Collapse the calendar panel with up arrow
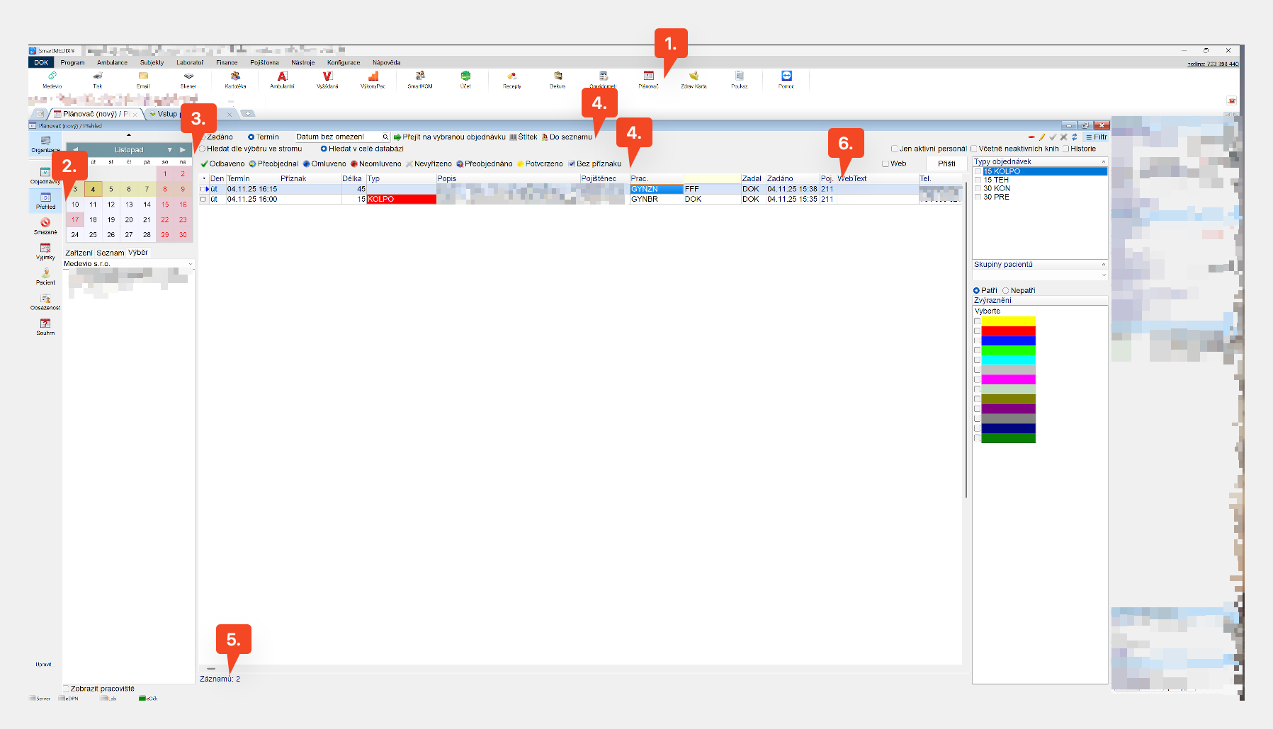This screenshot has height=729, width=1273. 128,134
